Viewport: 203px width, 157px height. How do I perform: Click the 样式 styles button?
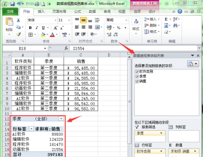tap(136, 26)
